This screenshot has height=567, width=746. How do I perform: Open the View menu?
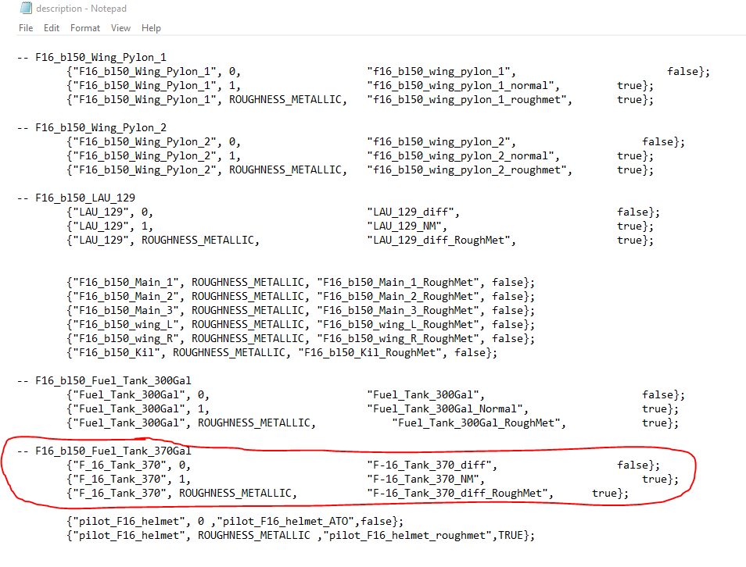[x=121, y=28]
